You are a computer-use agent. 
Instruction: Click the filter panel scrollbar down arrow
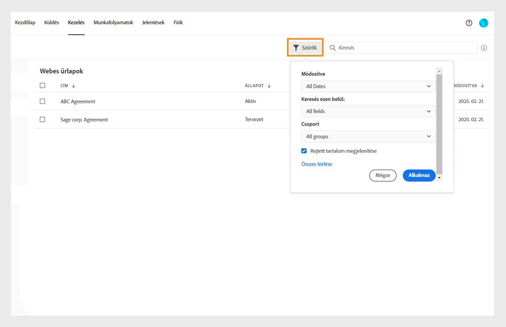[439, 178]
